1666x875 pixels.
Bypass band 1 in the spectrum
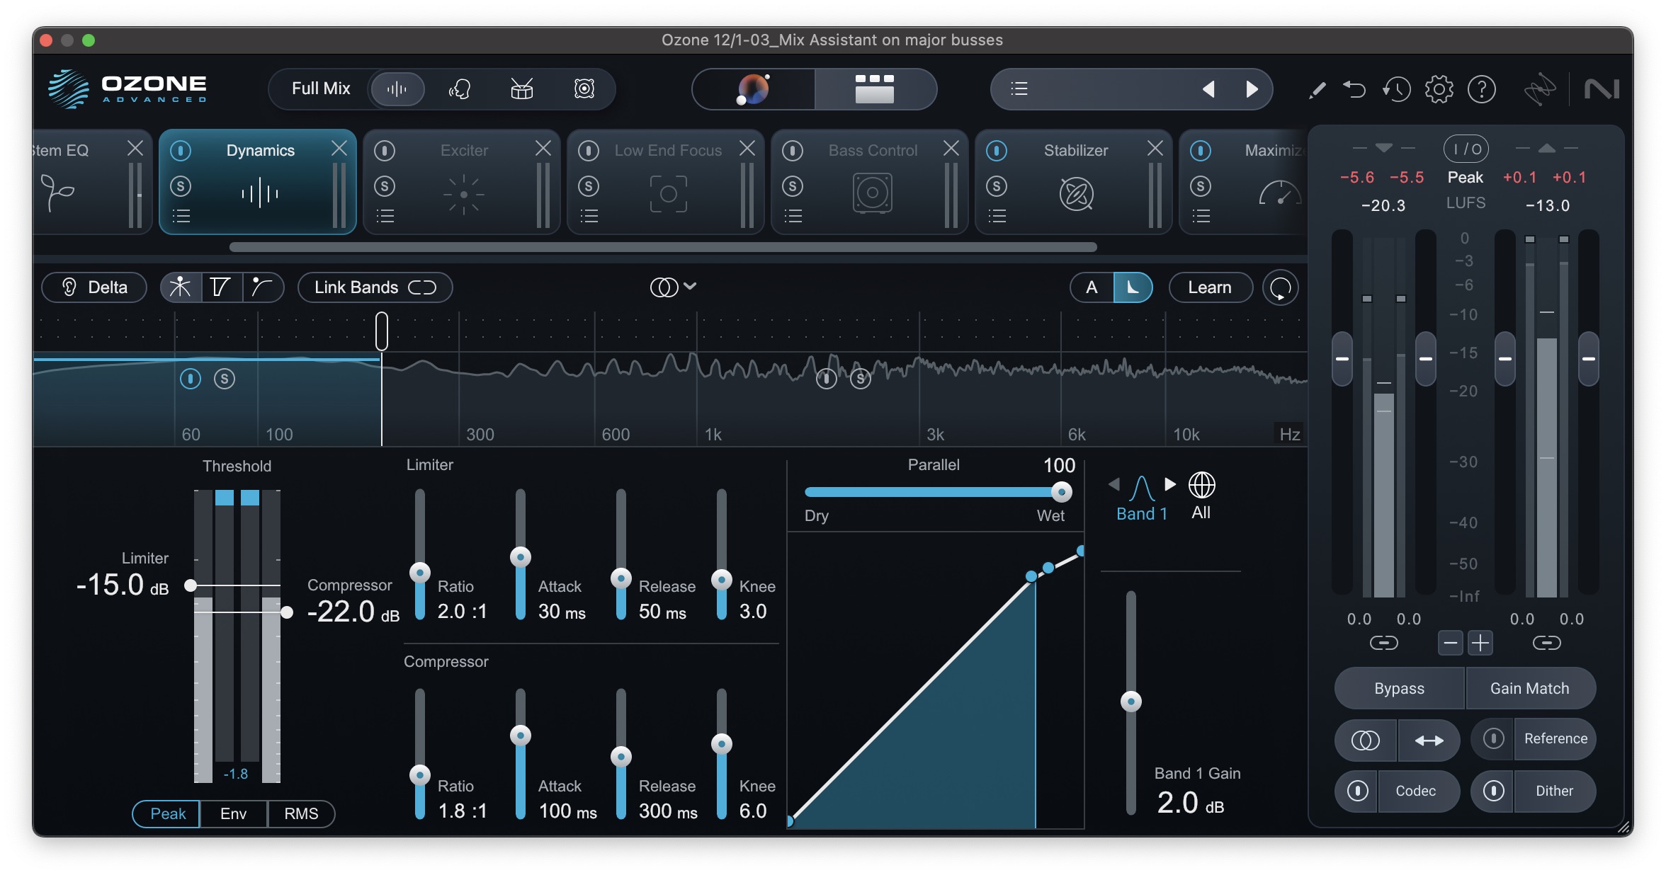[191, 379]
